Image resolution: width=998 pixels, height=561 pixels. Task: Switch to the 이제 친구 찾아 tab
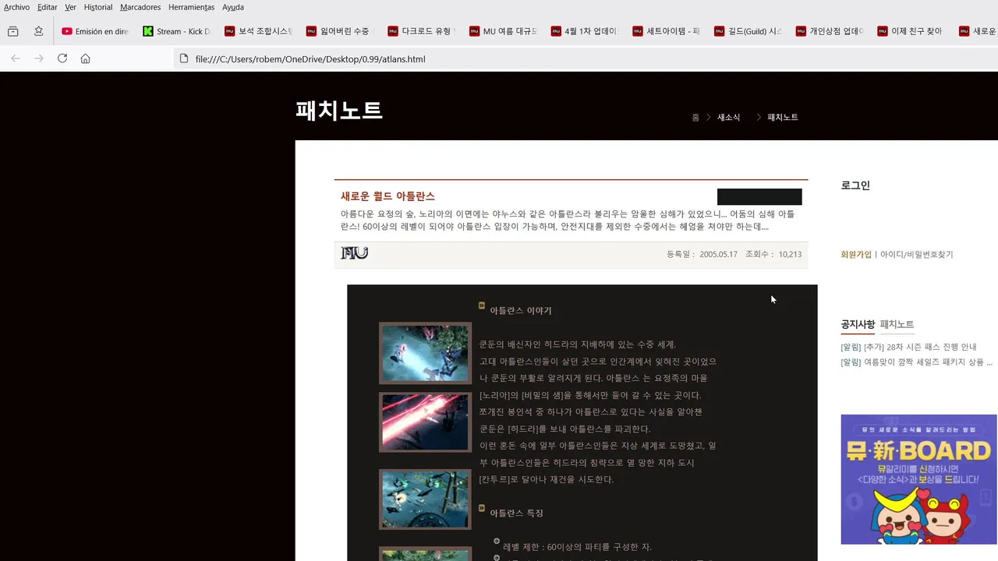910,31
